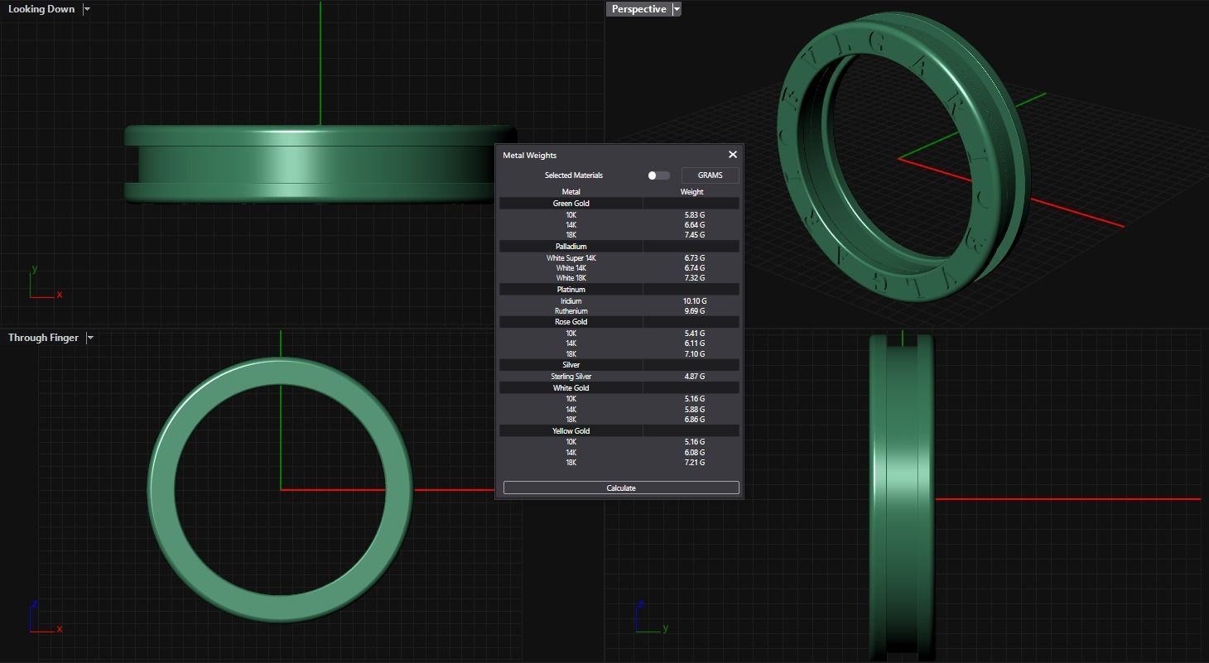Click the Yellow Gold 14K weight 6.08 G
The width and height of the screenshot is (1209, 663).
(694, 453)
